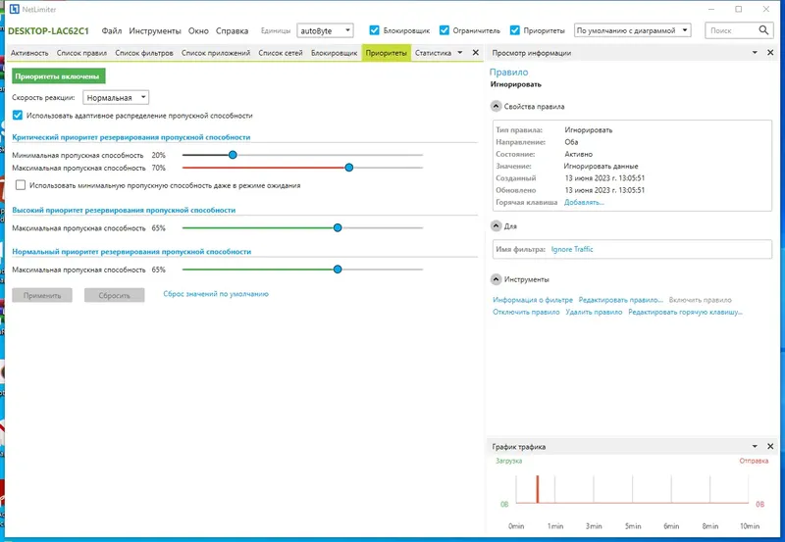This screenshot has width=785, height=542.
Task: Collapse the Свойства правила section chevron
Action: (x=496, y=106)
